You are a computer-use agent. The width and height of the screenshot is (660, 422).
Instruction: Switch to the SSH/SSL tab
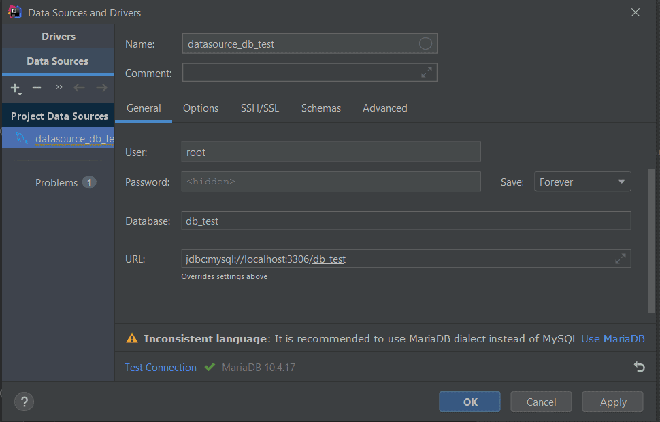(x=259, y=108)
